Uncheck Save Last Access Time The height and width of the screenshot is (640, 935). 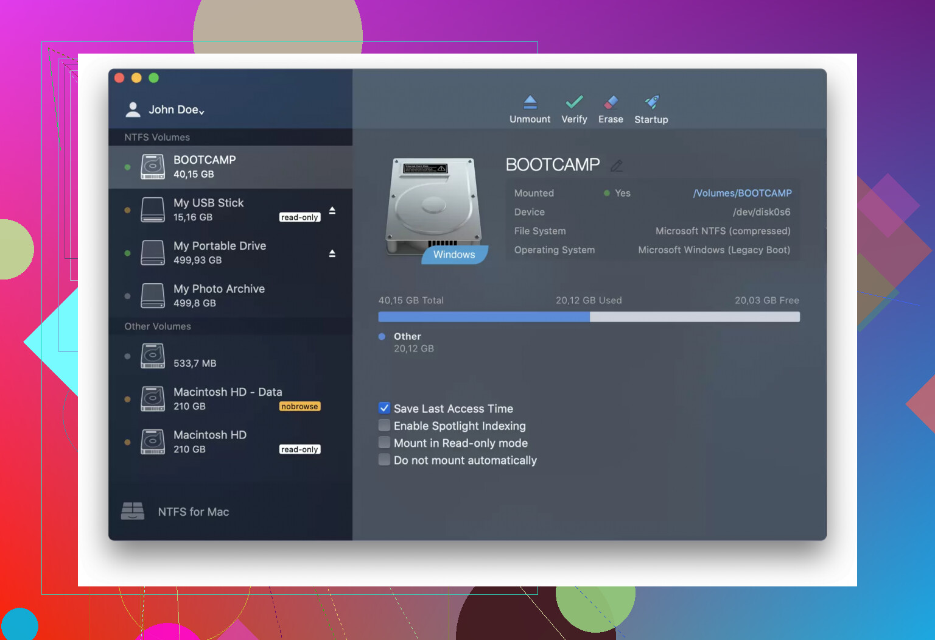point(384,409)
